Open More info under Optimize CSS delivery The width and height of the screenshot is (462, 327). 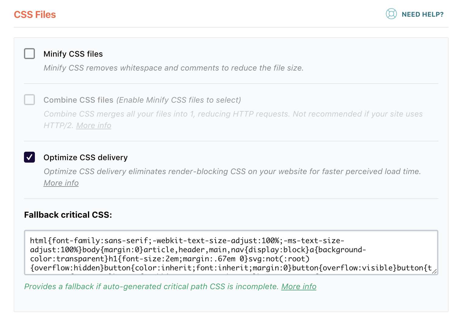point(61,183)
